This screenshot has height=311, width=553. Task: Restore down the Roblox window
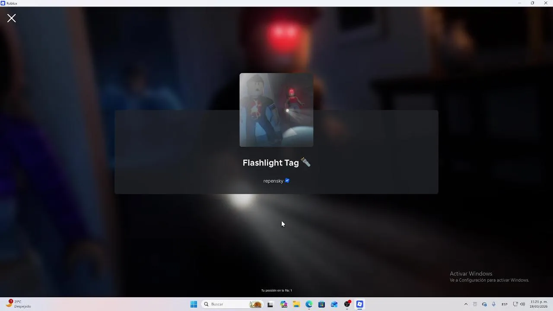(x=532, y=3)
